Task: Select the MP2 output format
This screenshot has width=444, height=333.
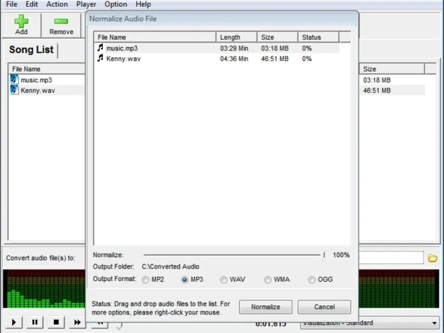Action: pyautogui.click(x=145, y=280)
